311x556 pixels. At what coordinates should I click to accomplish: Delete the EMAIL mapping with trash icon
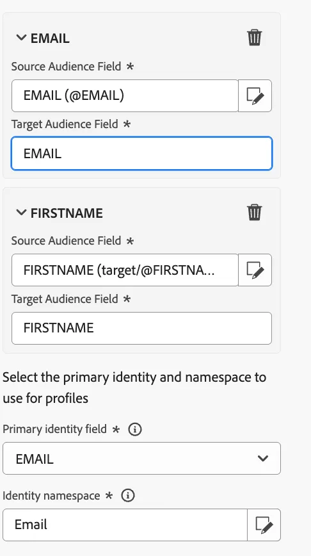pos(254,38)
